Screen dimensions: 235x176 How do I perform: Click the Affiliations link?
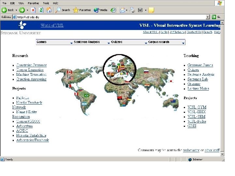[x=177, y=32]
